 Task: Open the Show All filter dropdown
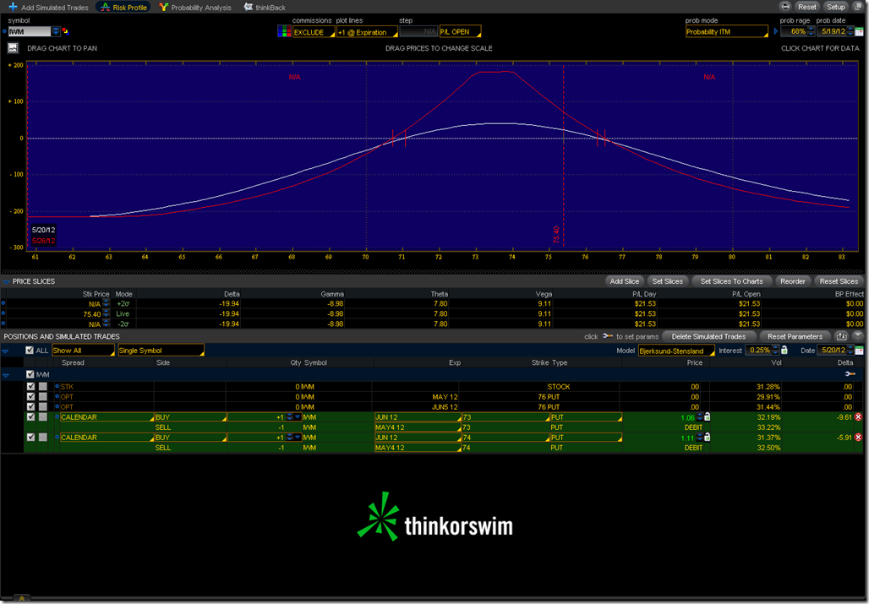pyautogui.click(x=83, y=350)
